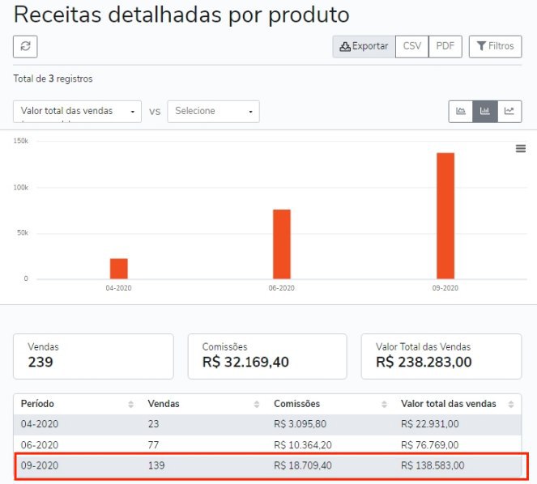Image resolution: width=537 pixels, height=484 pixels.
Task: Sort table by Vendas column
Action: pyautogui.click(x=204, y=404)
